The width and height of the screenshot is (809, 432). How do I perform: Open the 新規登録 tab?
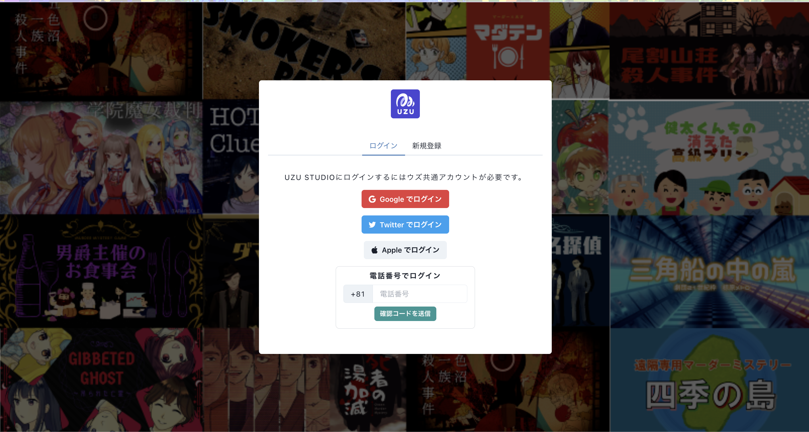click(427, 146)
